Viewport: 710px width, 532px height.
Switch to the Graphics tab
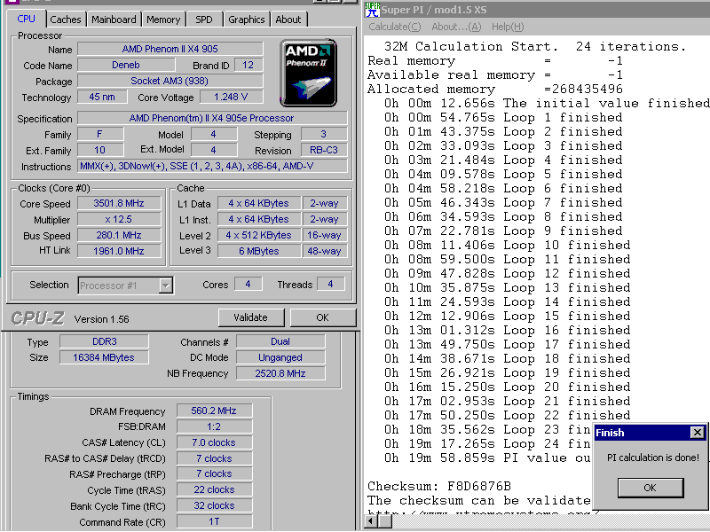coord(247,20)
